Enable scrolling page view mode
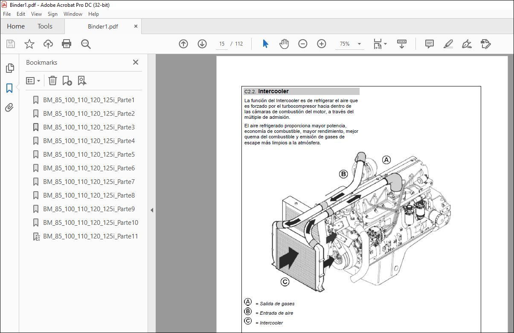Image resolution: width=514 pixels, height=333 pixels. 401,44
